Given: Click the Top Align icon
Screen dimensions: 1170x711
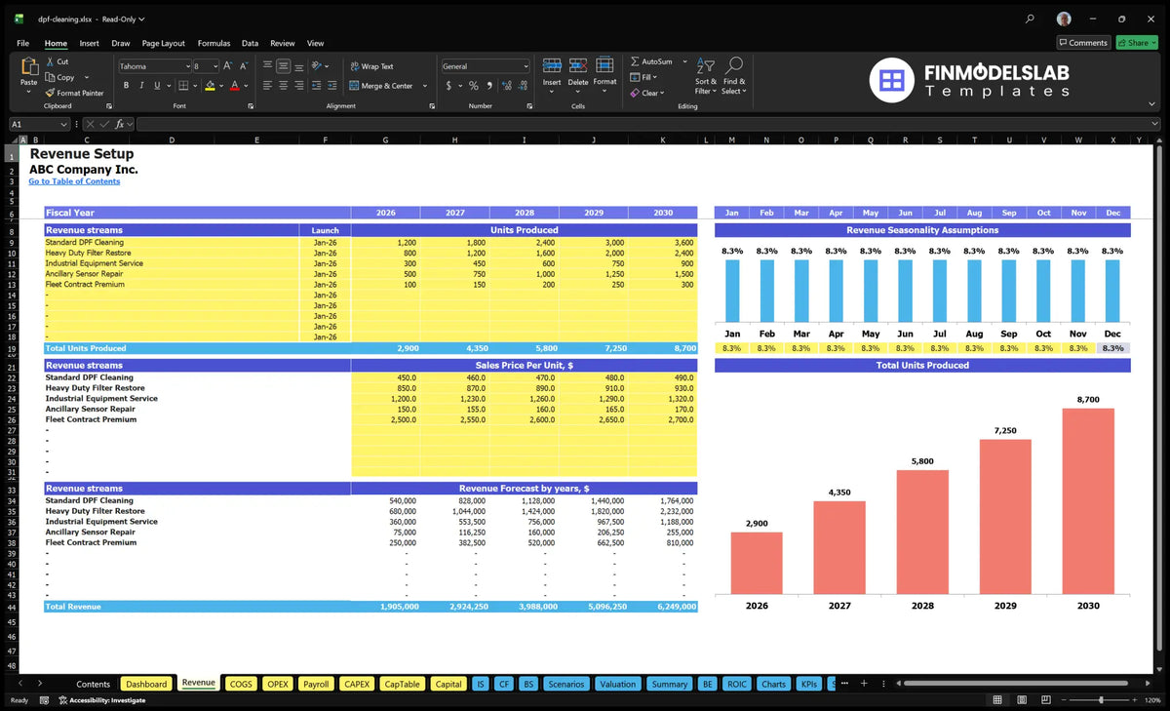Looking at the screenshot, I should [267, 66].
